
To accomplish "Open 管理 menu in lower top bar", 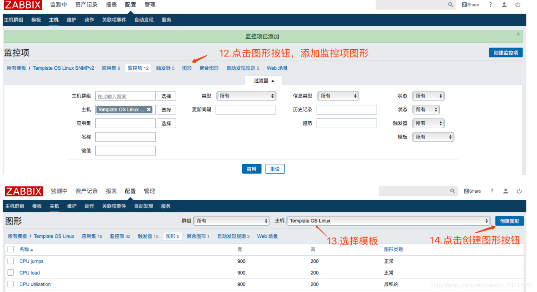I will (x=149, y=191).
